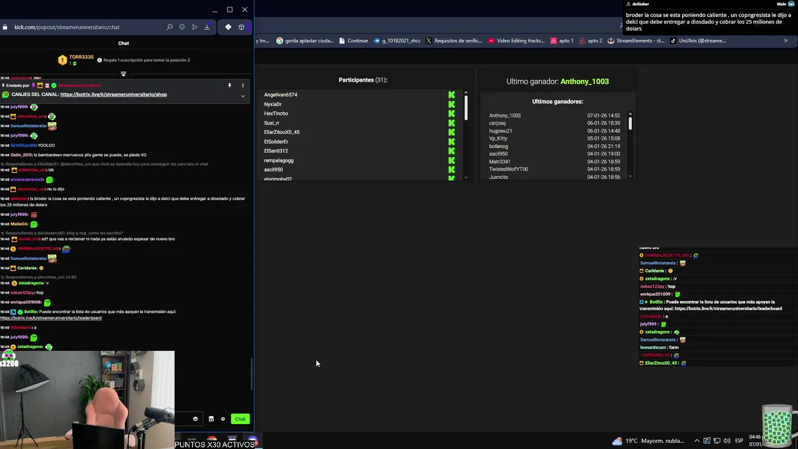
Task: Open the 'Requisitos de verific...' X bookmark
Action: [454, 41]
